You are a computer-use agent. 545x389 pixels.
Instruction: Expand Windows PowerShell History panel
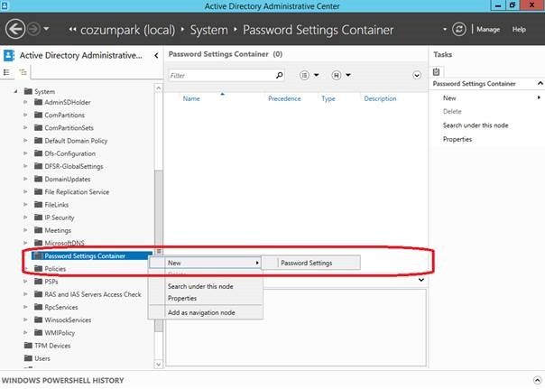coord(538,380)
